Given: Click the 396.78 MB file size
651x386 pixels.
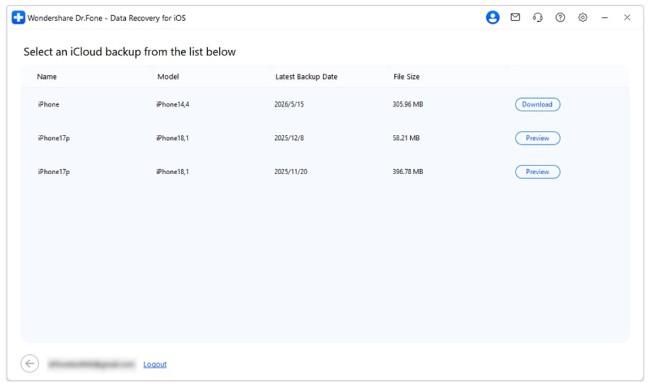Looking at the screenshot, I should [408, 172].
